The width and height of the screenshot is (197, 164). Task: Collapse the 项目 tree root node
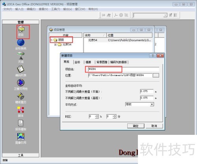coord(51,40)
